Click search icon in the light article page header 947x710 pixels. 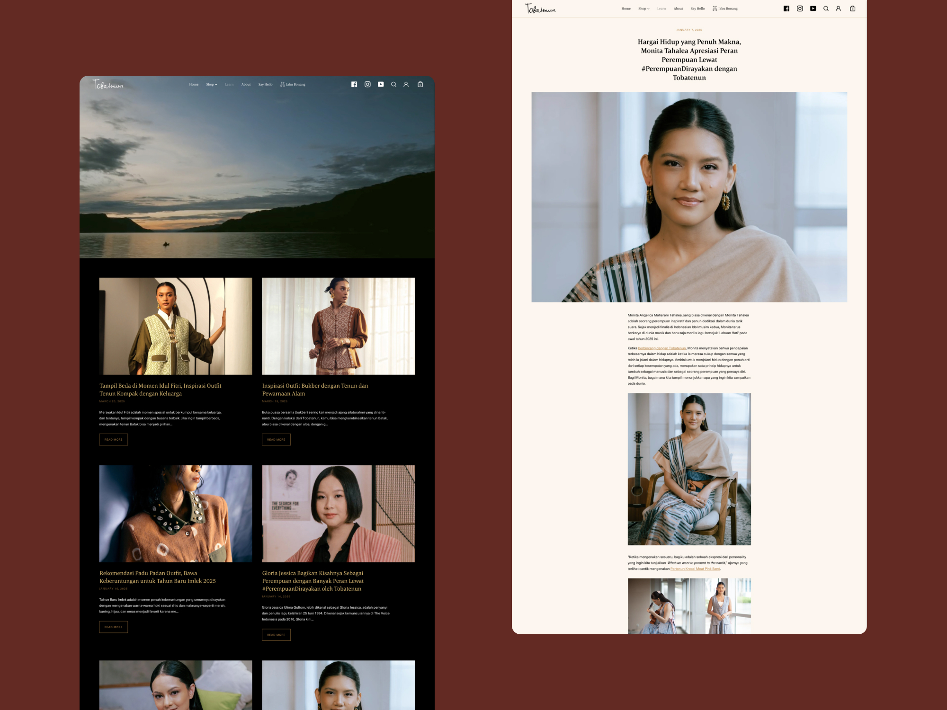826,9
